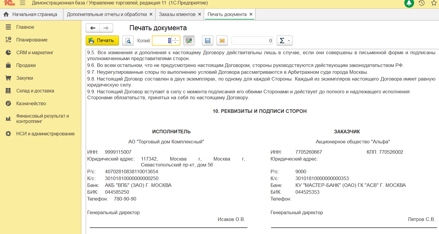Decrease number of copies
Image resolution: width=439 pixels, height=234 pixels.
(x=175, y=43)
